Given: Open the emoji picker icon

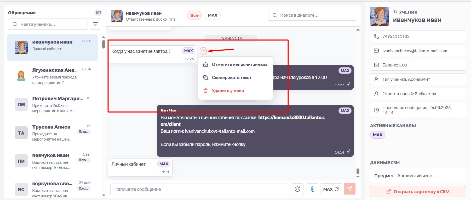Looking at the screenshot, I should [x=297, y=189].
